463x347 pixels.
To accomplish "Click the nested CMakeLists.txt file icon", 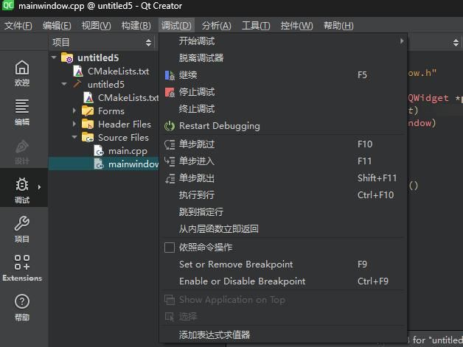I will coord(88,98).
